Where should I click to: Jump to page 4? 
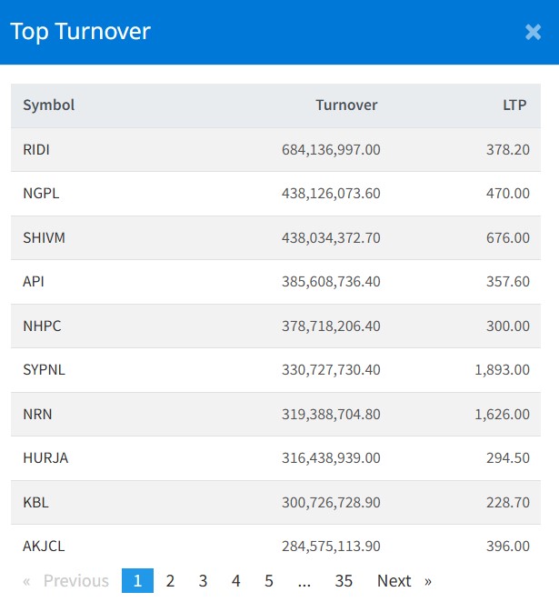pyautogui.click(x=235, y=581)
